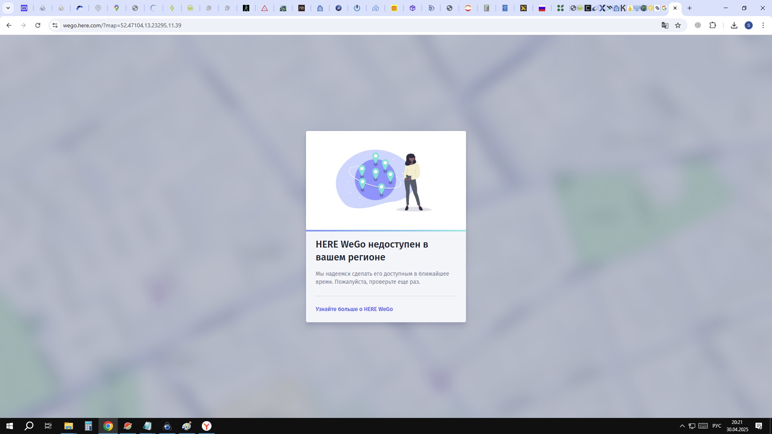Switch to the Google Maps pin tab
Image resolution: width=772 pixels, height=434 pixels.
pos(117,8)
